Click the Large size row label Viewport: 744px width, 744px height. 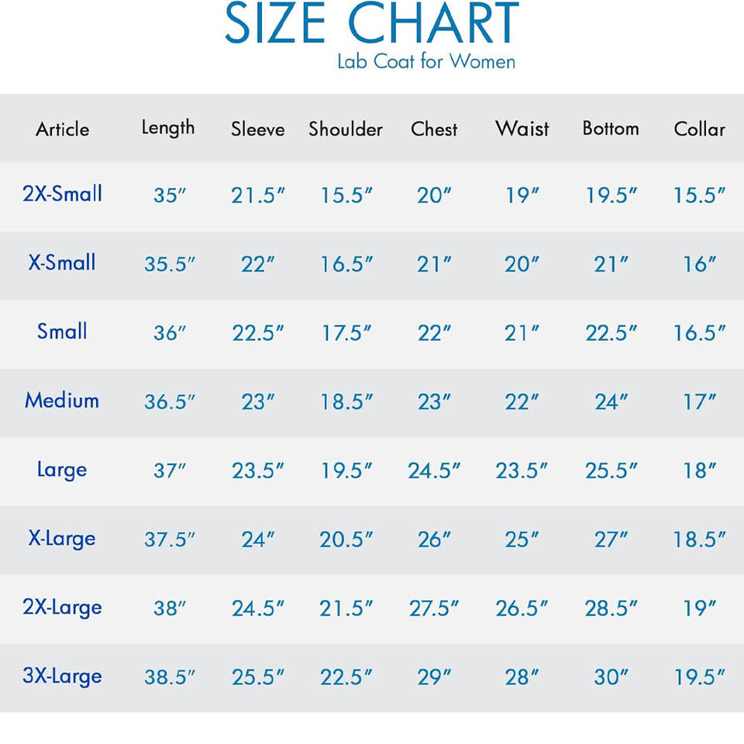pos(62,470)
